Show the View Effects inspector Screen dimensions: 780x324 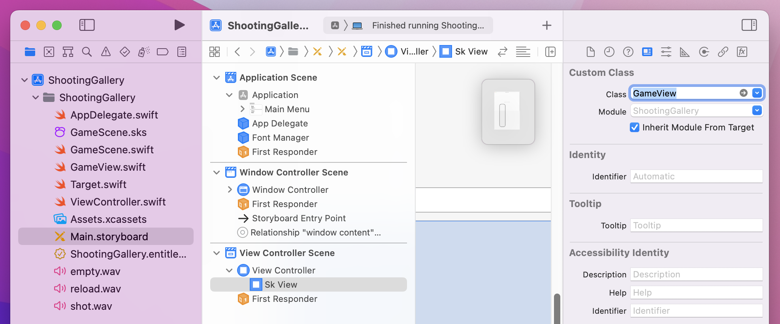[x=742, y=52]
